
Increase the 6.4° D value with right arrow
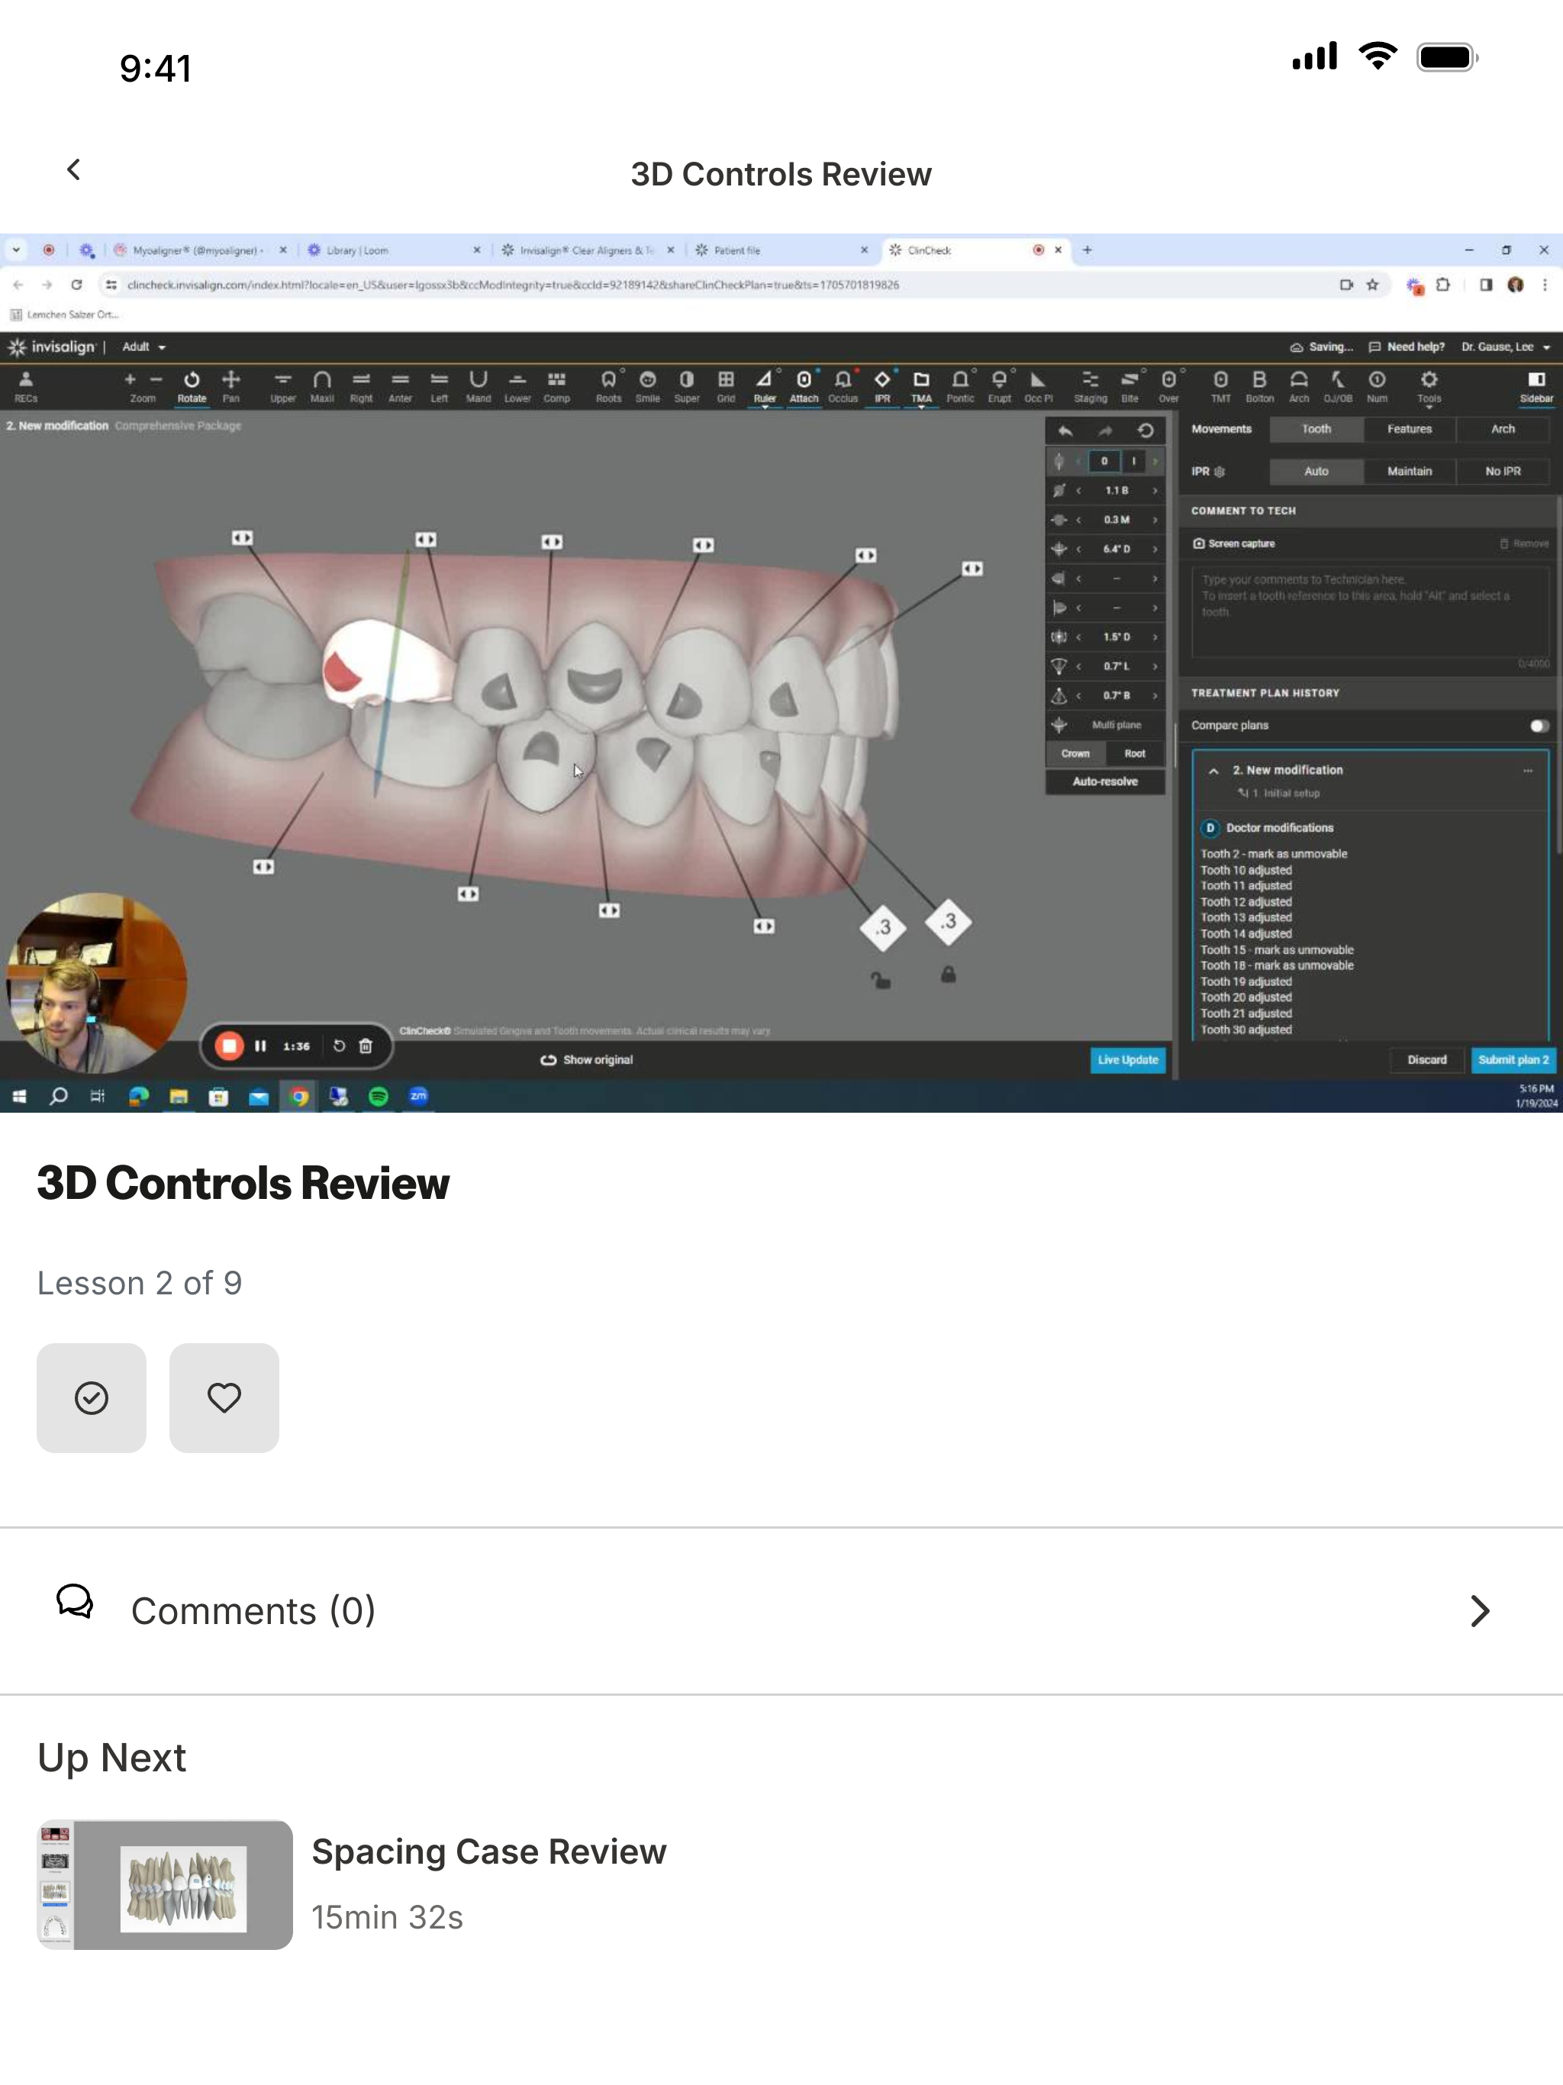pos(1155,549)
